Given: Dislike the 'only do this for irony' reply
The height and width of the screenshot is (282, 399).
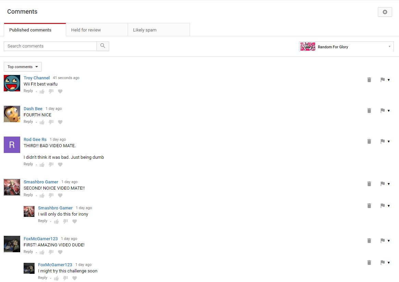Looking at the screenshot, I should [x=65, y=221].
